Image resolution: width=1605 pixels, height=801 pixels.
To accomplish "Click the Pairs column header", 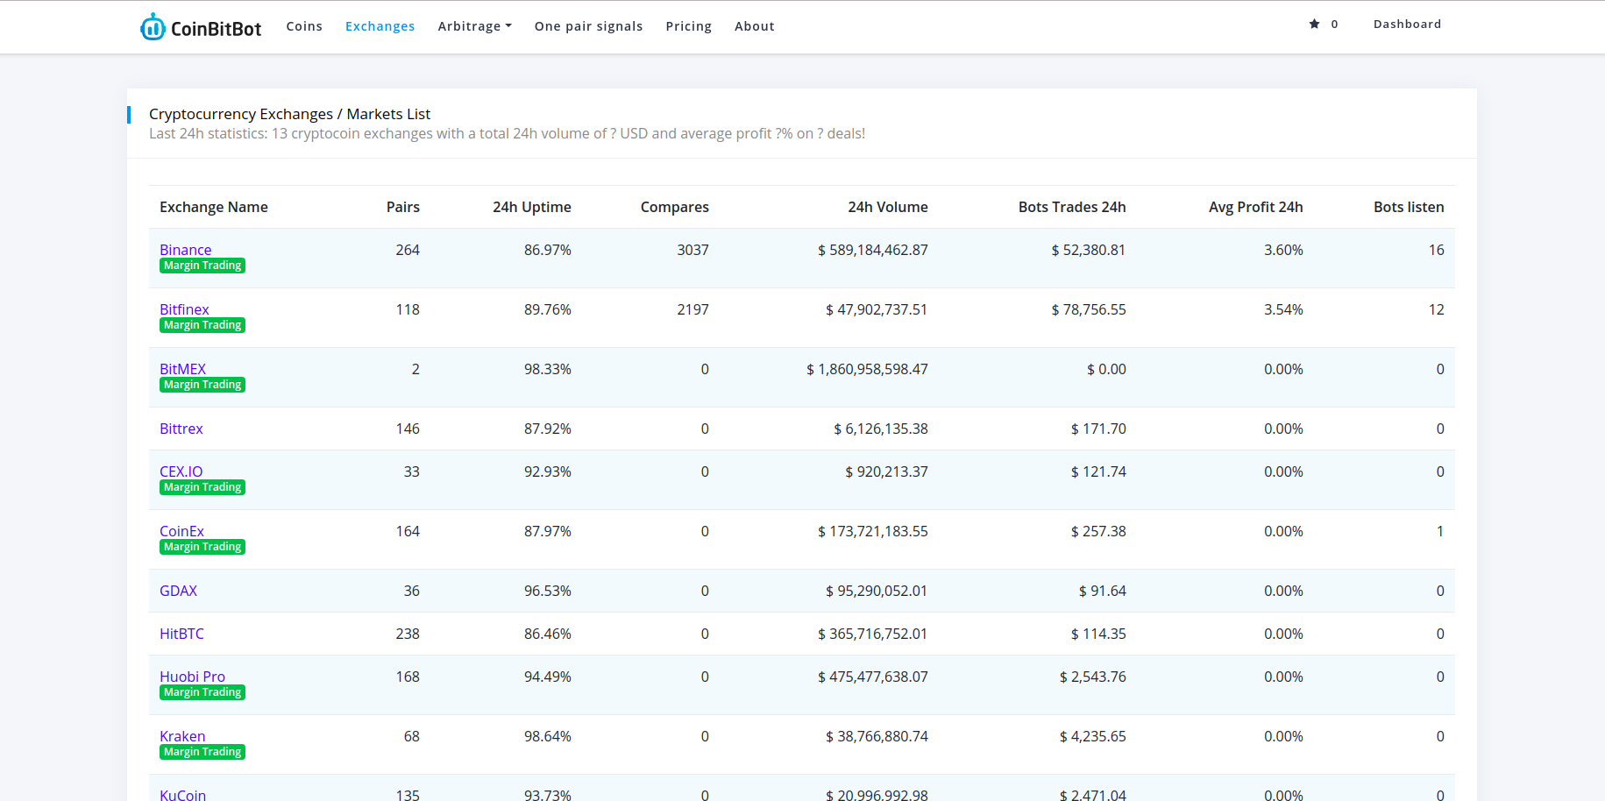I will point(403,207).
